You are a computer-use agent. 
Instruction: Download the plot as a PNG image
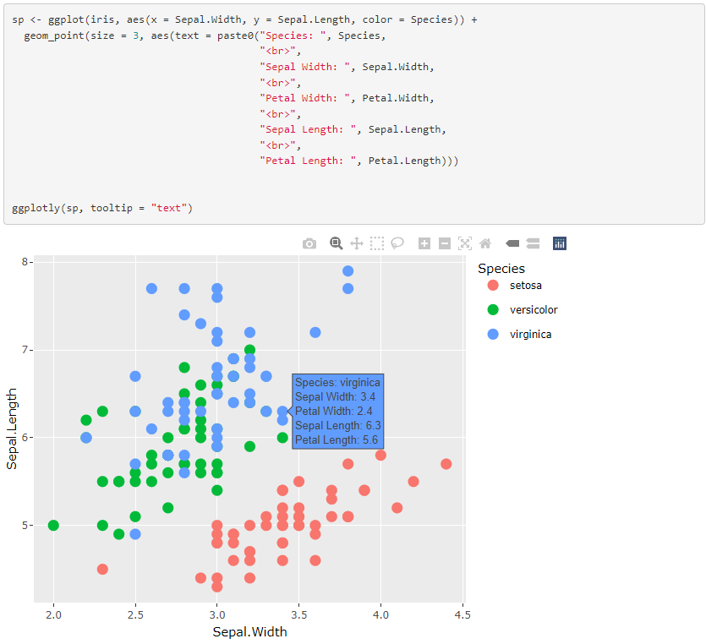coord(309,243)
